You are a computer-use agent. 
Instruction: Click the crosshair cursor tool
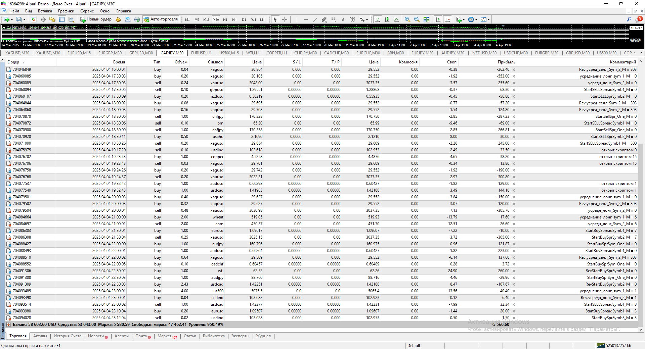[x=285, y=19]
